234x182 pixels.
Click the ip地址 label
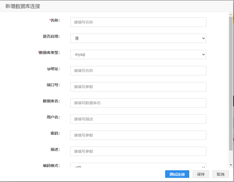click(53, 69)
